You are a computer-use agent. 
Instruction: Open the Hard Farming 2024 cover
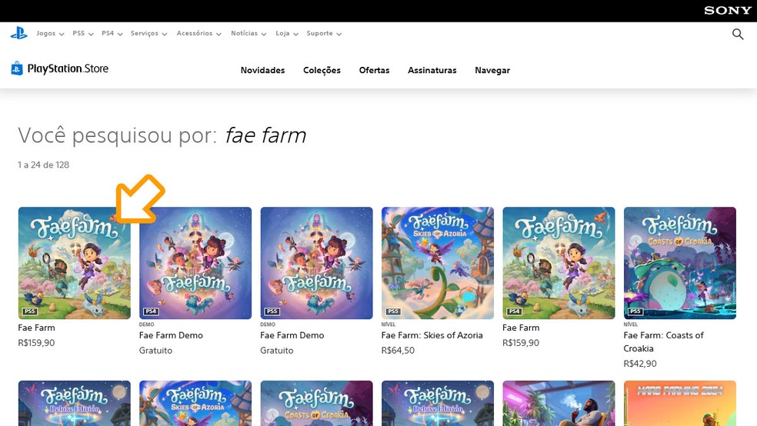pyautogui.click(x=680, y=404)
